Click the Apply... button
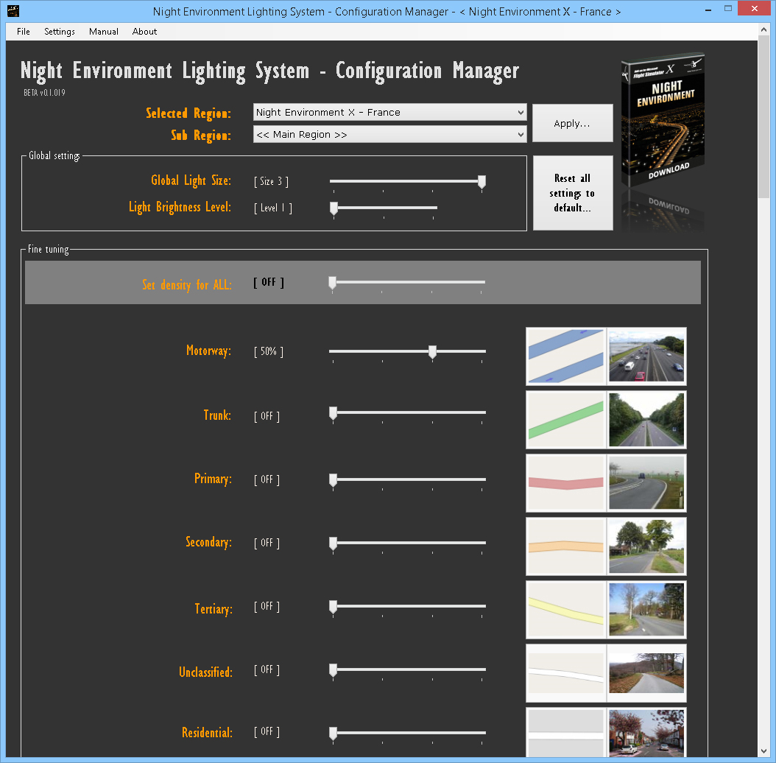The width and height of the screenshot is (776, 763). point(572,123)
